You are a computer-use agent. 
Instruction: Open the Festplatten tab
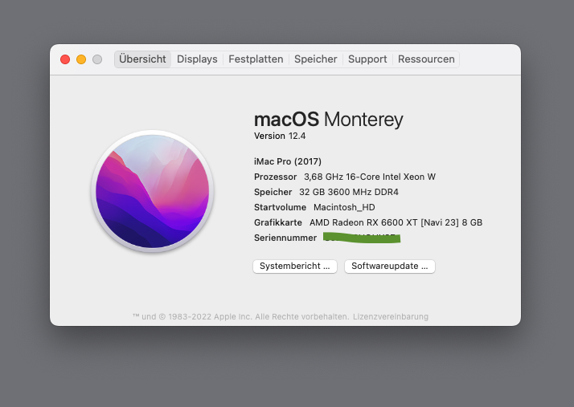point(256,59)
